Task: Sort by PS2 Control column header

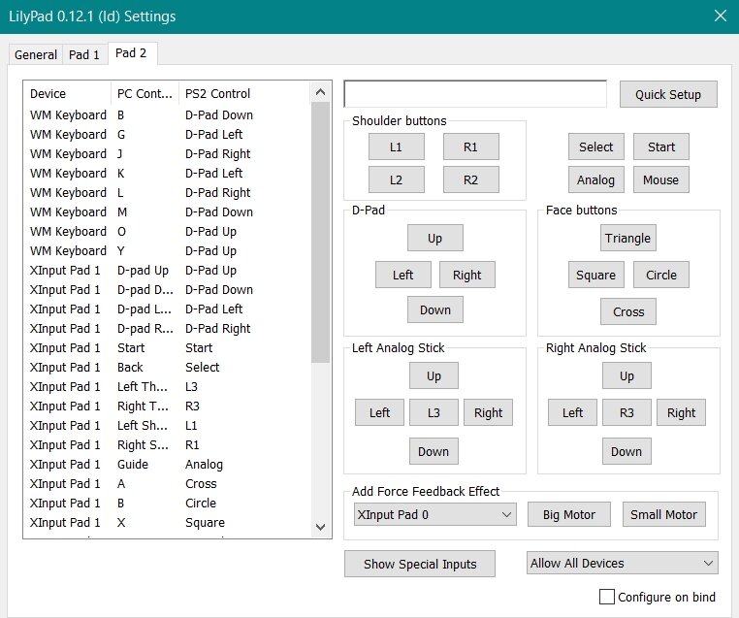Action: pyautogui.click(x=244, y=93)
